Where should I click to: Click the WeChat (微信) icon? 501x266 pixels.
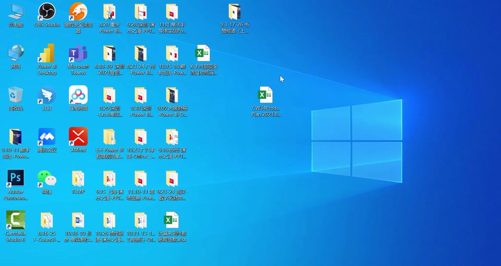tap(47, 182)
